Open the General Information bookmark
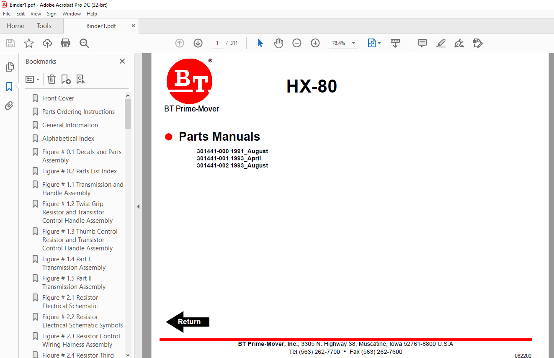The width and height of the screenshot is (554, 358). (70, 125)
